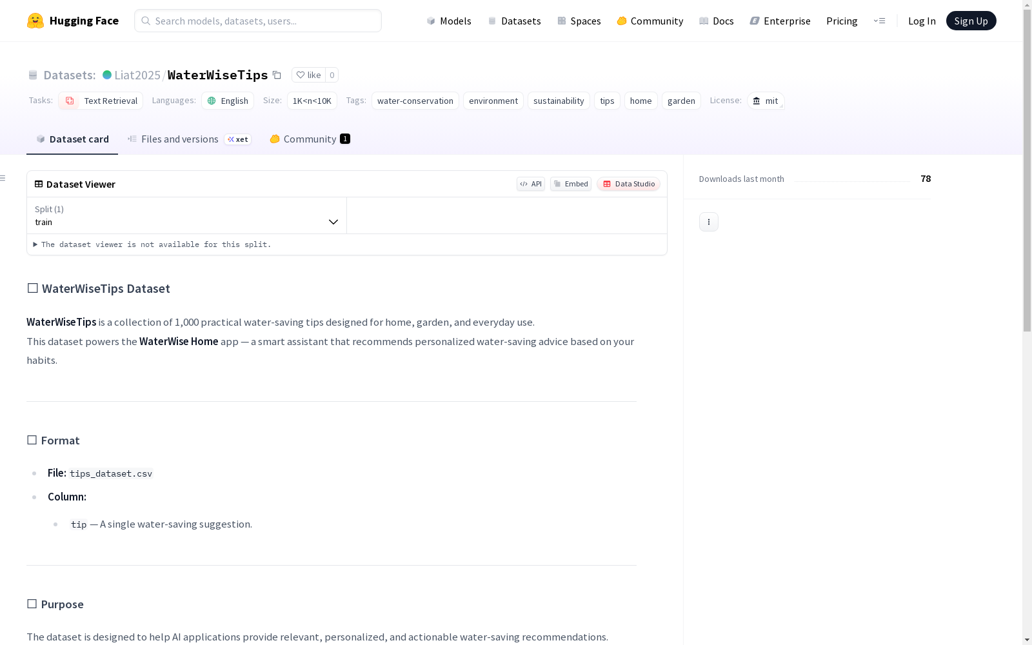Image resolution: width=1032 pixels, height=645 pixels.
Task: Open the three-dot options menu in sidebar
Action: click(x=709, y=222)
